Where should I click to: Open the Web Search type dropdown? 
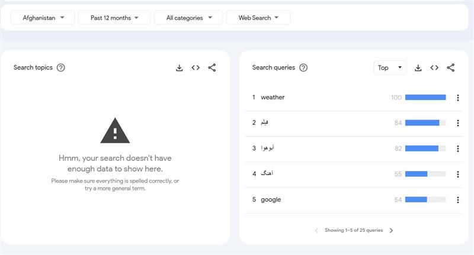tap(258, 18)
